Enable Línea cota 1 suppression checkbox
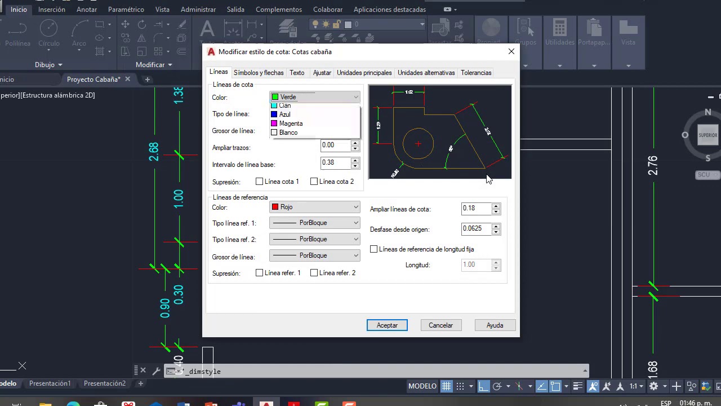 click(259, 182)
